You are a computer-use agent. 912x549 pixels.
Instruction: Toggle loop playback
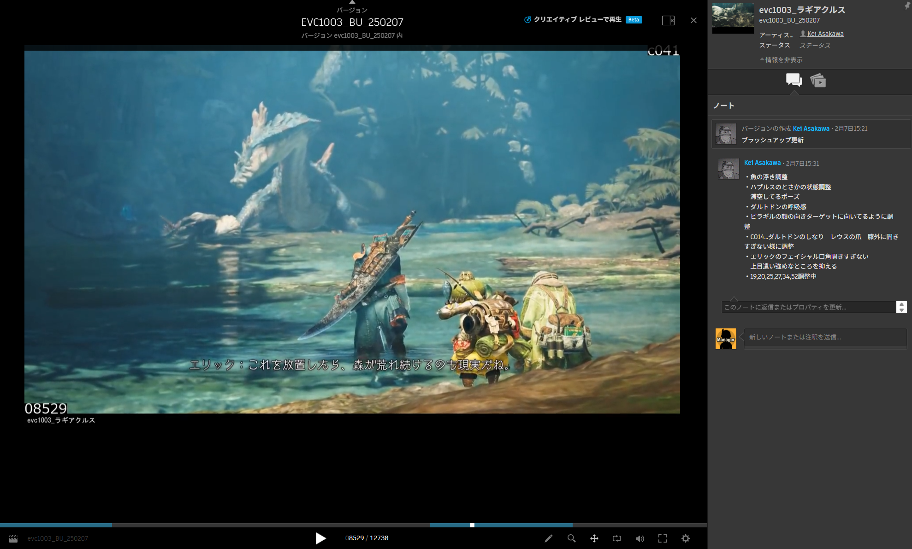coord(617,538)
